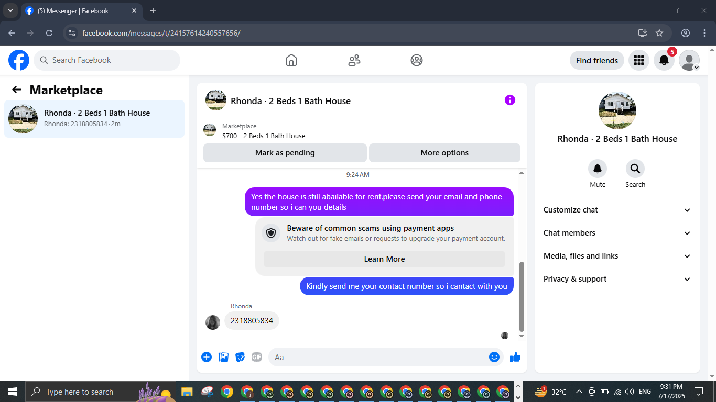Click the Windows taskbar search box
716x402 pixels.
coord(100,392)
